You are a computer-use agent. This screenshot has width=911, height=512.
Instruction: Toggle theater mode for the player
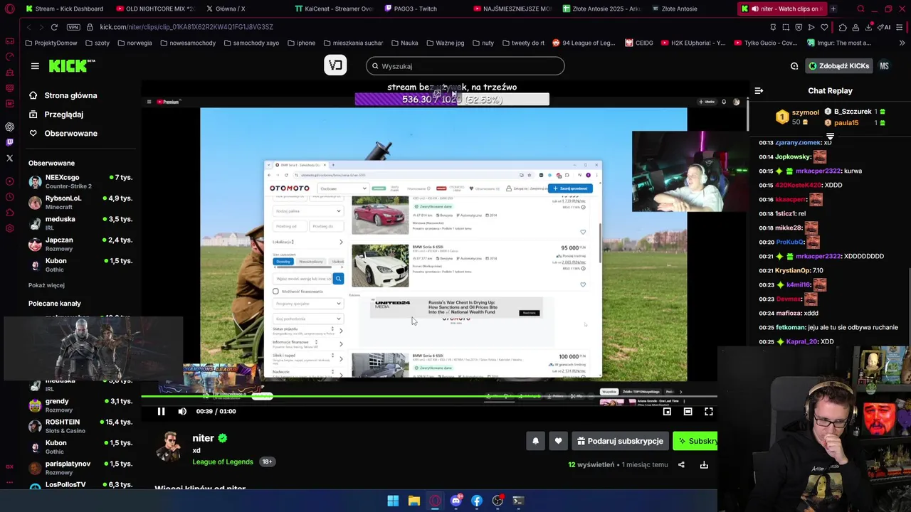point(688,411)
